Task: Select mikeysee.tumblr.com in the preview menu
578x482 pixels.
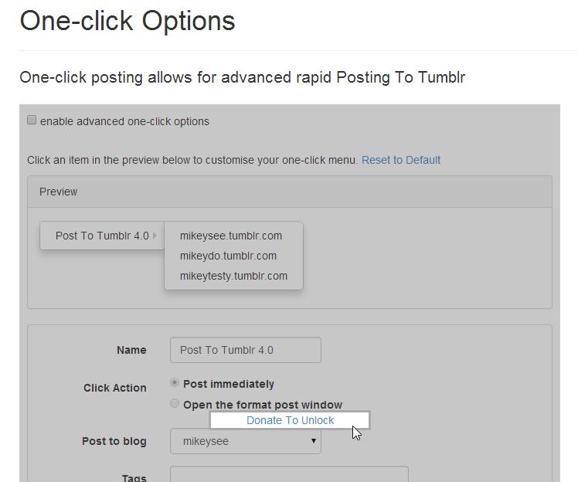Action: click(230, 236)
